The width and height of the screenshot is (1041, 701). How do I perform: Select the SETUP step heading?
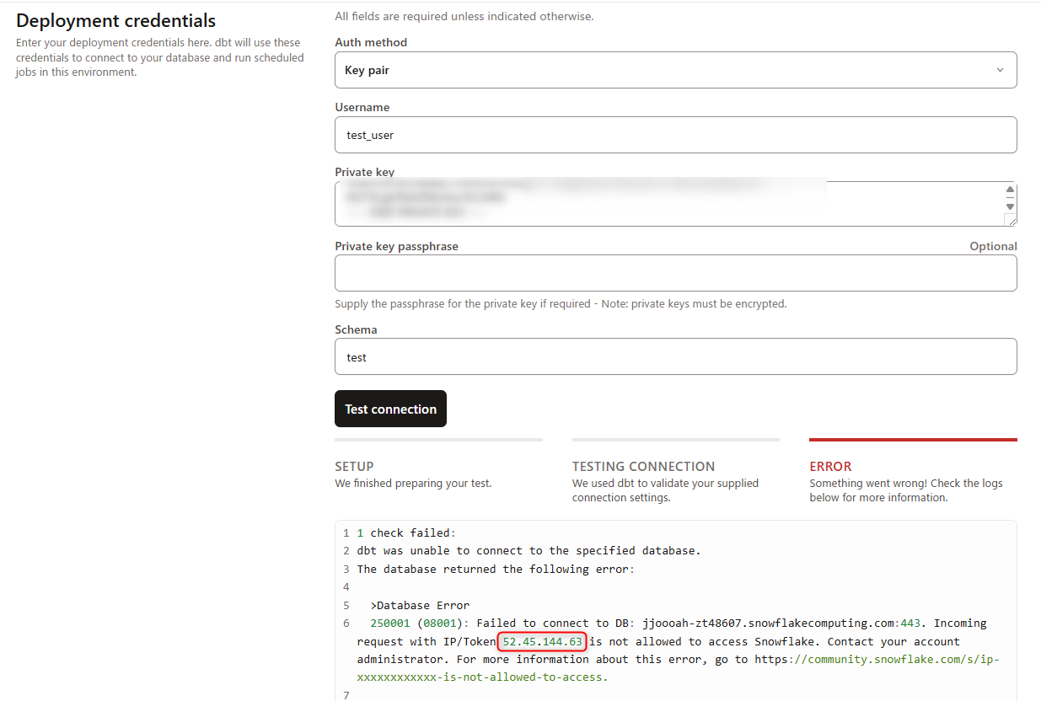coord(354,466)
